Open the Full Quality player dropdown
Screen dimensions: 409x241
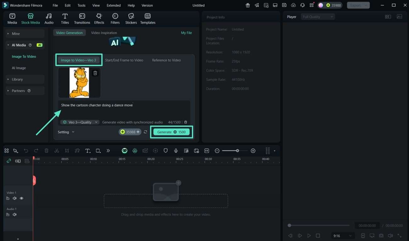(x=317, y=17)
